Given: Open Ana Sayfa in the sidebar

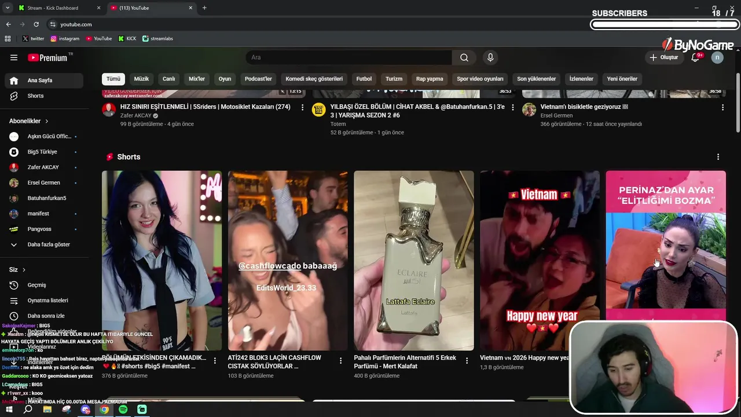Looking at the screenshot, I should (44, 81).
